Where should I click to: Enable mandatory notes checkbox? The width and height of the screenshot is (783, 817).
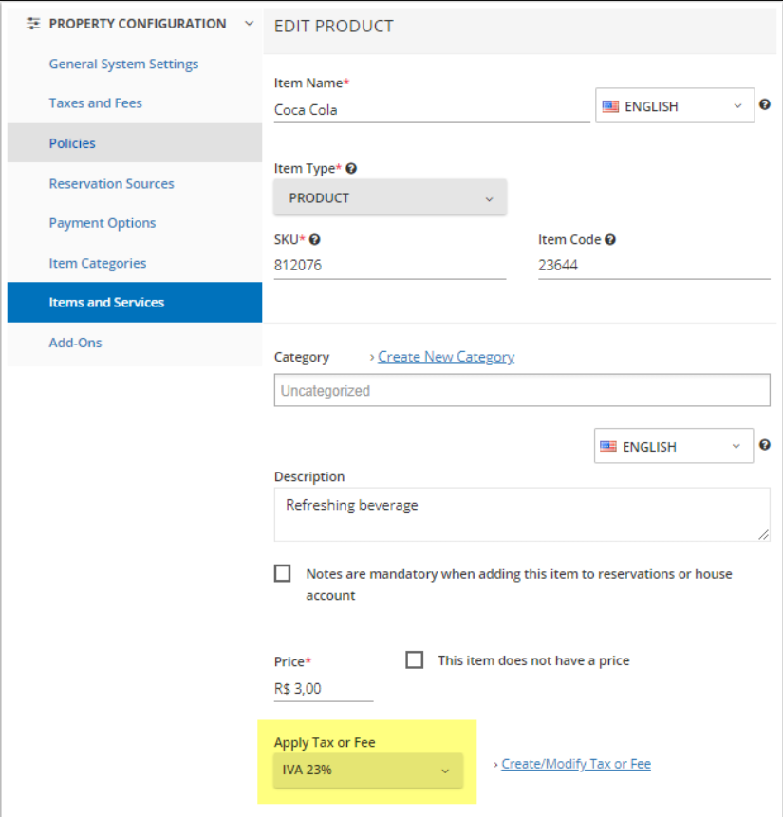[283, 573]
